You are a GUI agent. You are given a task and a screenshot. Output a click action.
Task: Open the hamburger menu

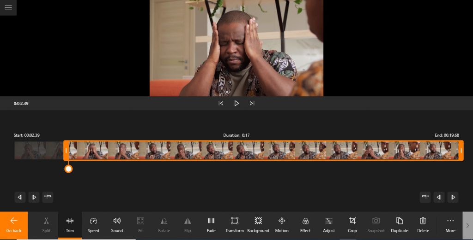coord(8,7)
